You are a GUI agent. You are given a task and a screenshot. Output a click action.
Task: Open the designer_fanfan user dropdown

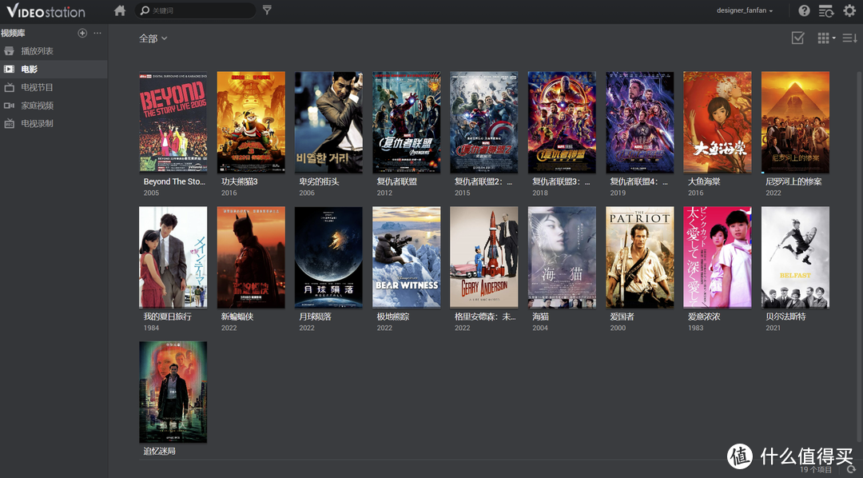[744, 10]
